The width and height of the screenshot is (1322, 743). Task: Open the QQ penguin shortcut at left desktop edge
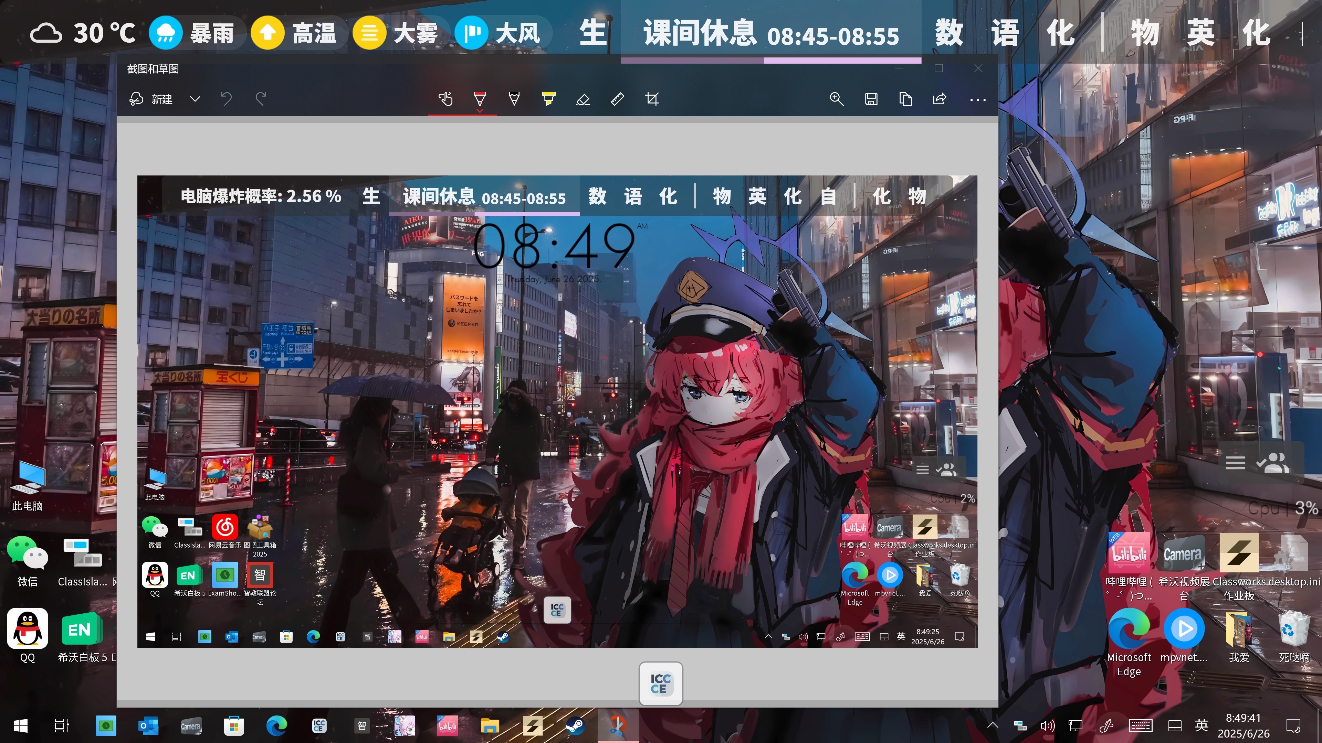click(27, 636)
